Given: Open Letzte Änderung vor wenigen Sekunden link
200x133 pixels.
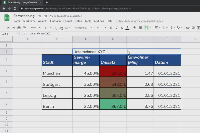Looking at the screenshot, I should 140,21.
